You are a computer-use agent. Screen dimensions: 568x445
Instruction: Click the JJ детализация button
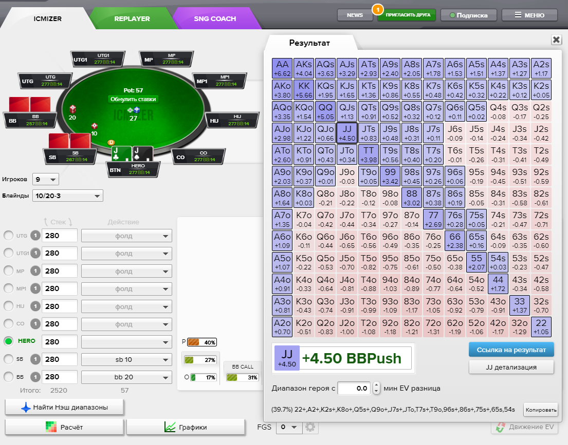point(511,367)
